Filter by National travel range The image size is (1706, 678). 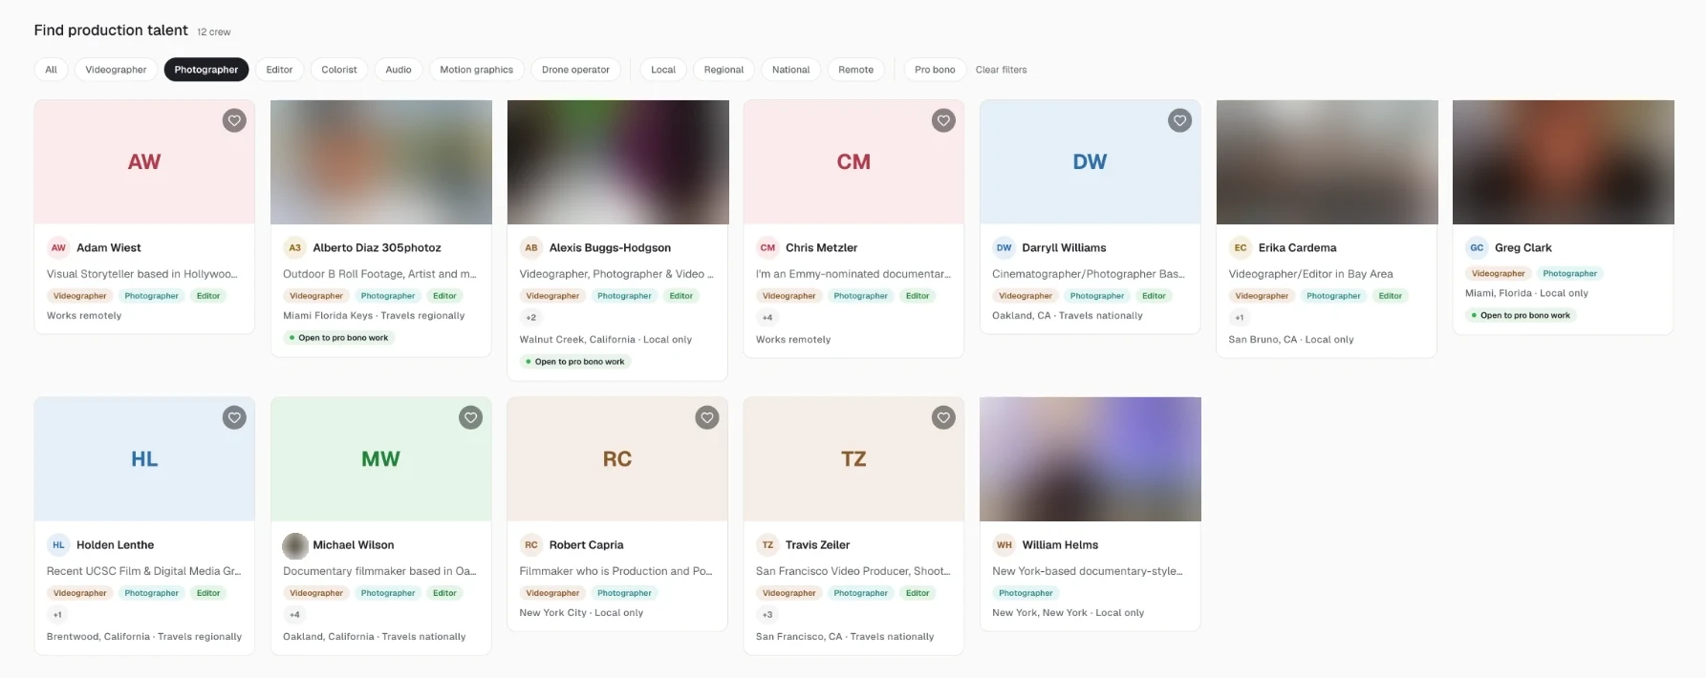click(x=790, y=70)
